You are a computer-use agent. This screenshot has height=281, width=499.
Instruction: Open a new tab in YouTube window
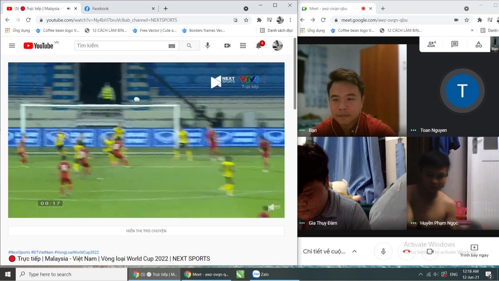pyautogui.click(x=166, y=8)
